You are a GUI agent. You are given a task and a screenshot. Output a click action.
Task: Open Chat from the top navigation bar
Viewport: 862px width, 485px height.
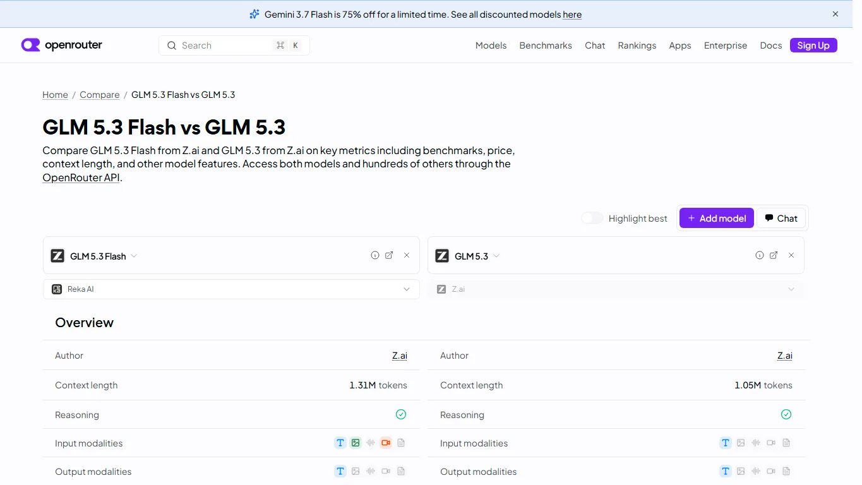pos(595,45)
